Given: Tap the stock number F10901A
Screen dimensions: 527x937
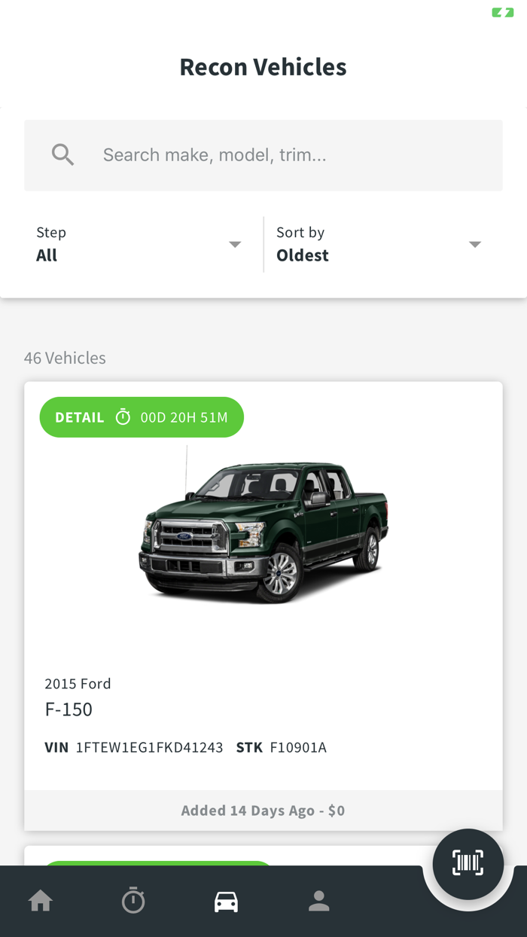Looking at the screenshot, I should [298, 748].
